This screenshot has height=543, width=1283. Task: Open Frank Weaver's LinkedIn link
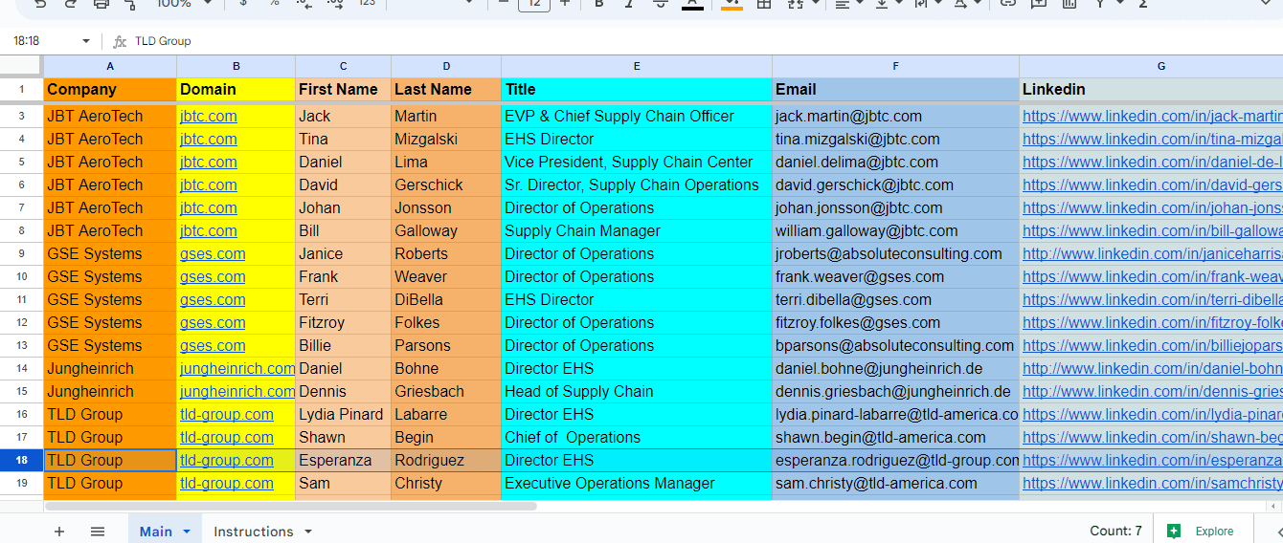point(1152,276)
